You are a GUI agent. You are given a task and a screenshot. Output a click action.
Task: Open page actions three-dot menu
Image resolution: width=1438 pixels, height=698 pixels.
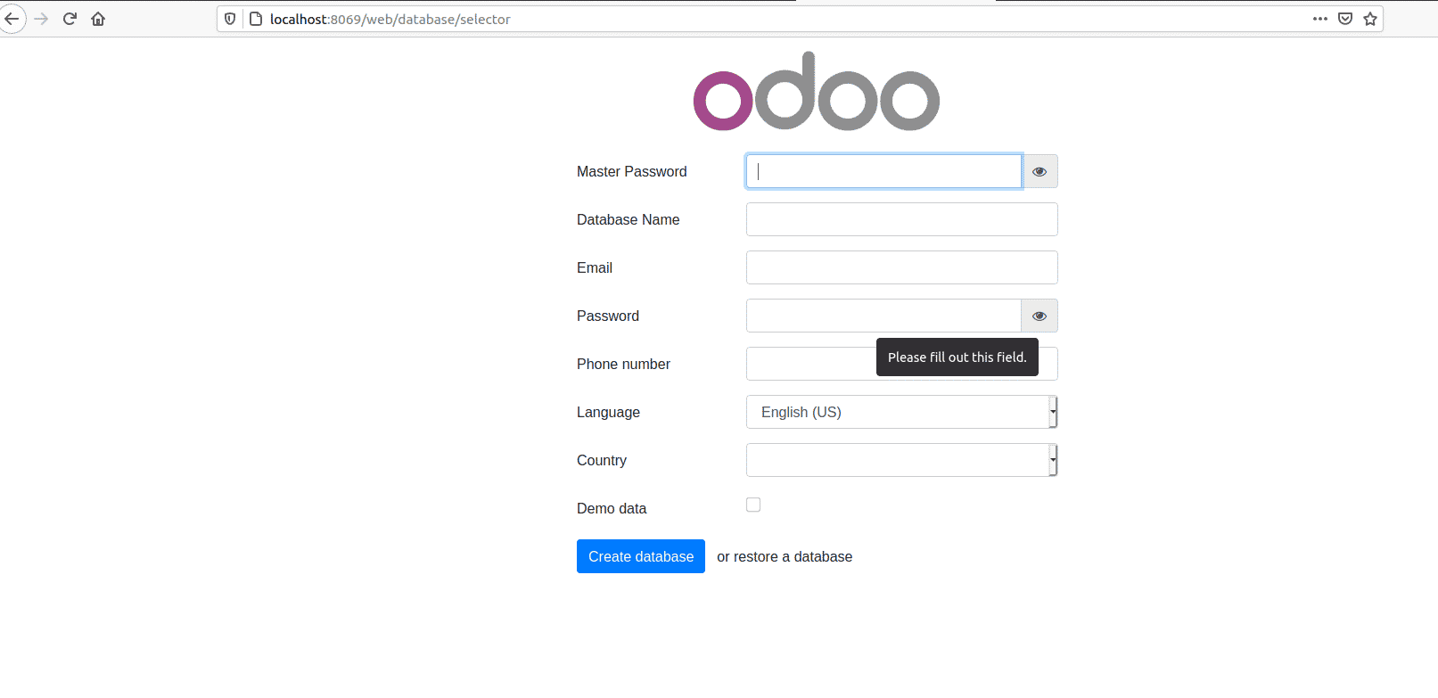tap(1320, 19)
